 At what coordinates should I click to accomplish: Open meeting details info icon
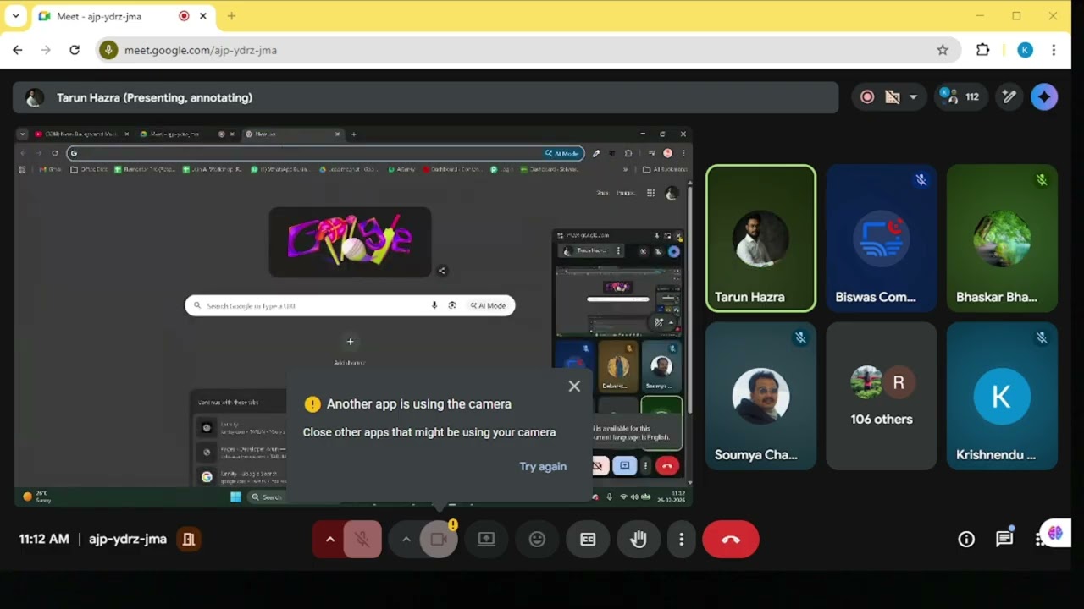(966, 539)
